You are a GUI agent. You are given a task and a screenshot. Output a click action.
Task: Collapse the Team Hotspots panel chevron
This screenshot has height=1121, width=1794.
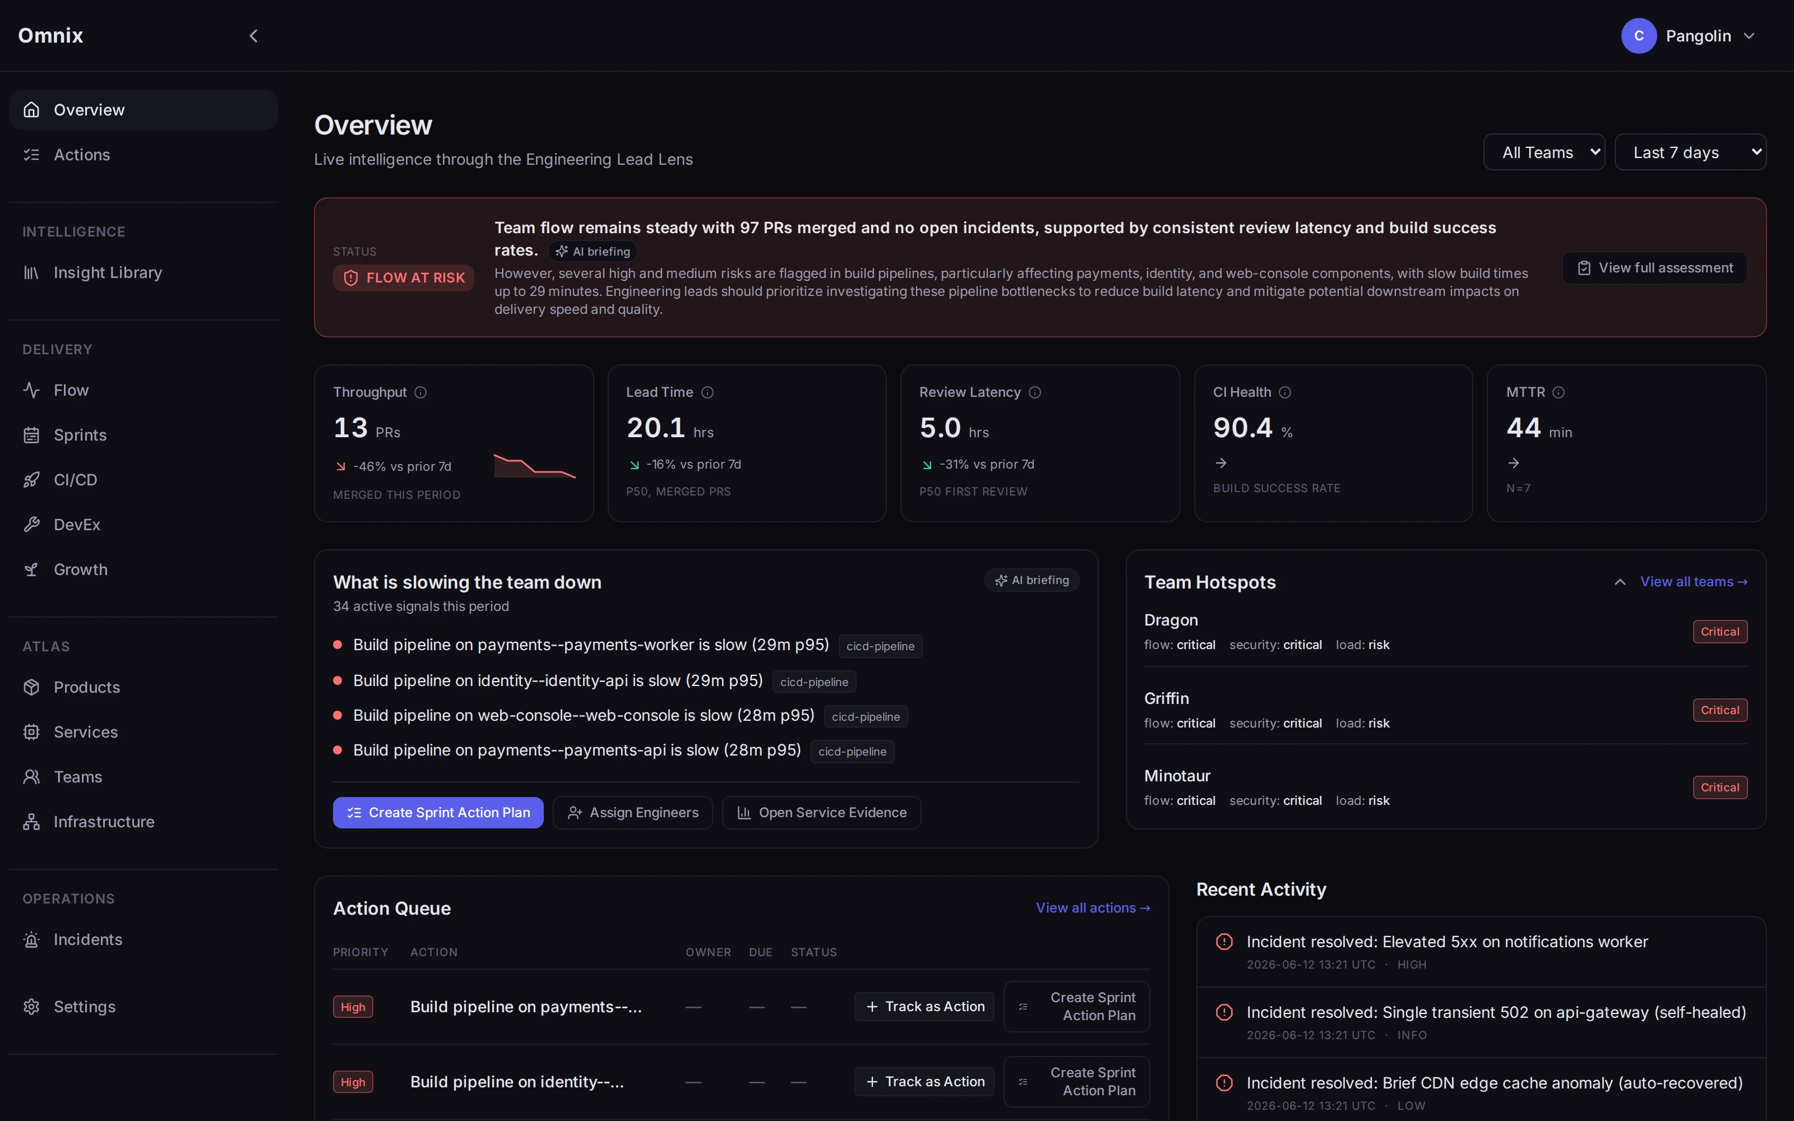click(1621, 582)
